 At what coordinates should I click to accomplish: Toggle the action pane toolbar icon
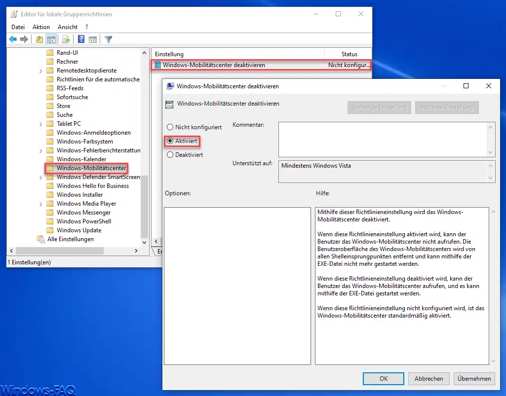tap(93, 39)
